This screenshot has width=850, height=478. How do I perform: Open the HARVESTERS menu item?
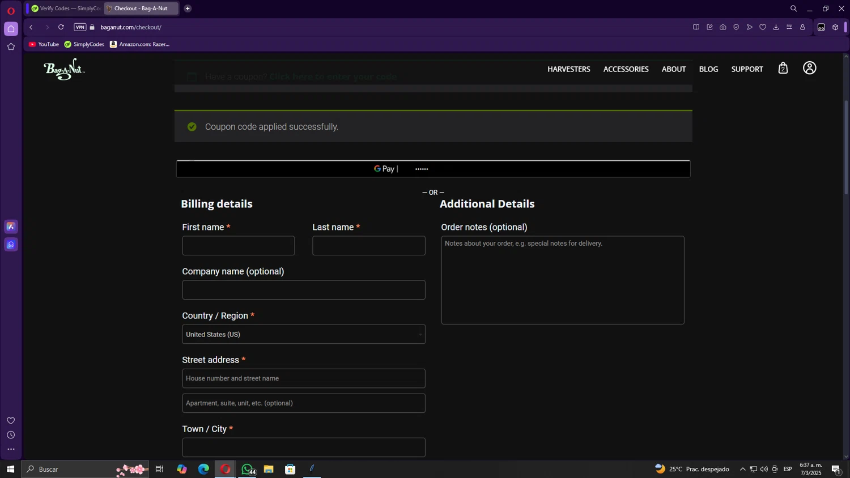pos(568,69)
